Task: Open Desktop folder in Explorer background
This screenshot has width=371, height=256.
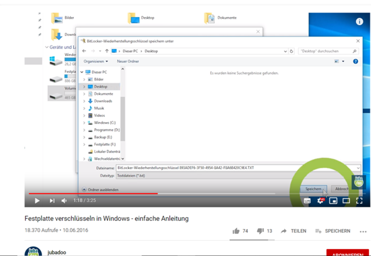Action: click(x=141, y=18)
